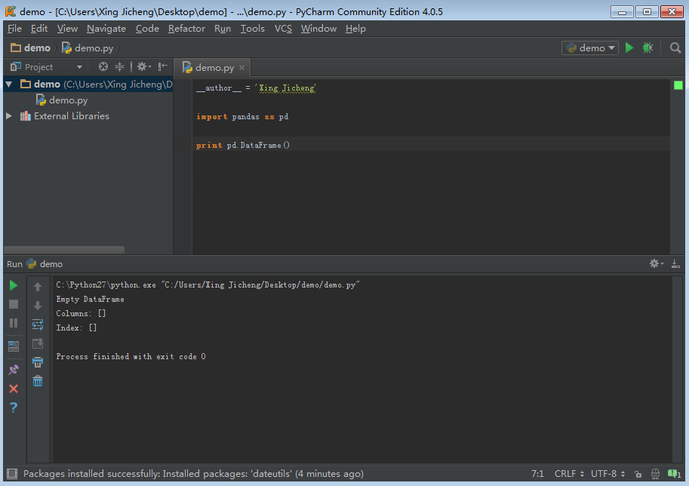Toggle the read-only lock icon in status bar
Viewport: 689px width, 486px height.
click(638, 474)
